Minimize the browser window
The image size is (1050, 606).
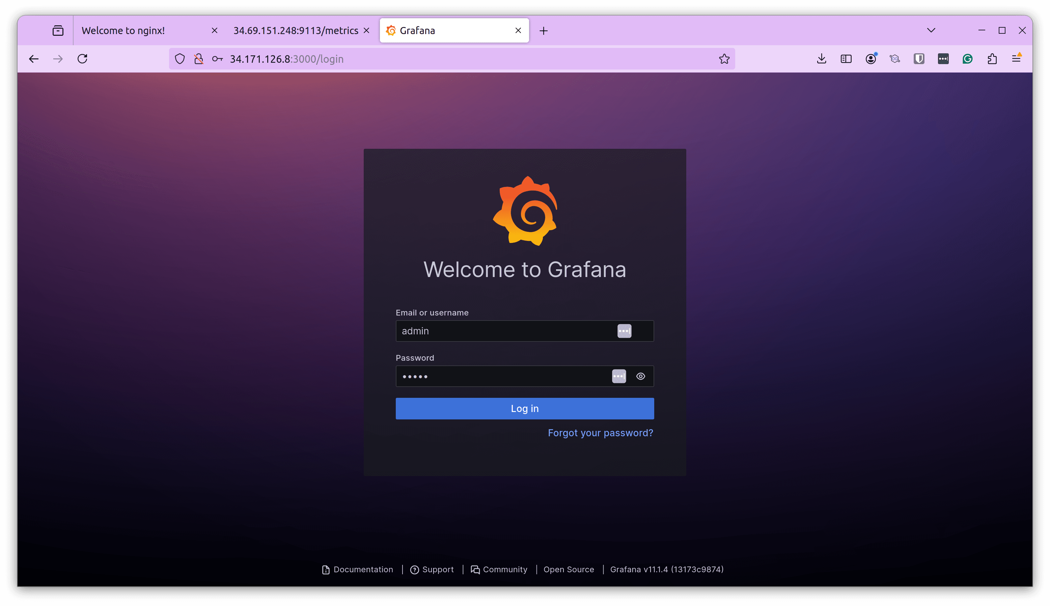(982, 30)
